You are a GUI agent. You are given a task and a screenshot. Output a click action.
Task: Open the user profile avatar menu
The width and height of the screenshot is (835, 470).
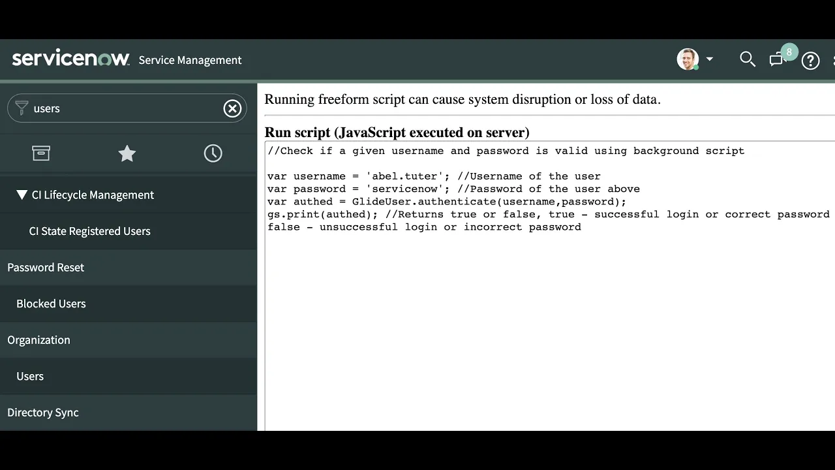point(688,59)
